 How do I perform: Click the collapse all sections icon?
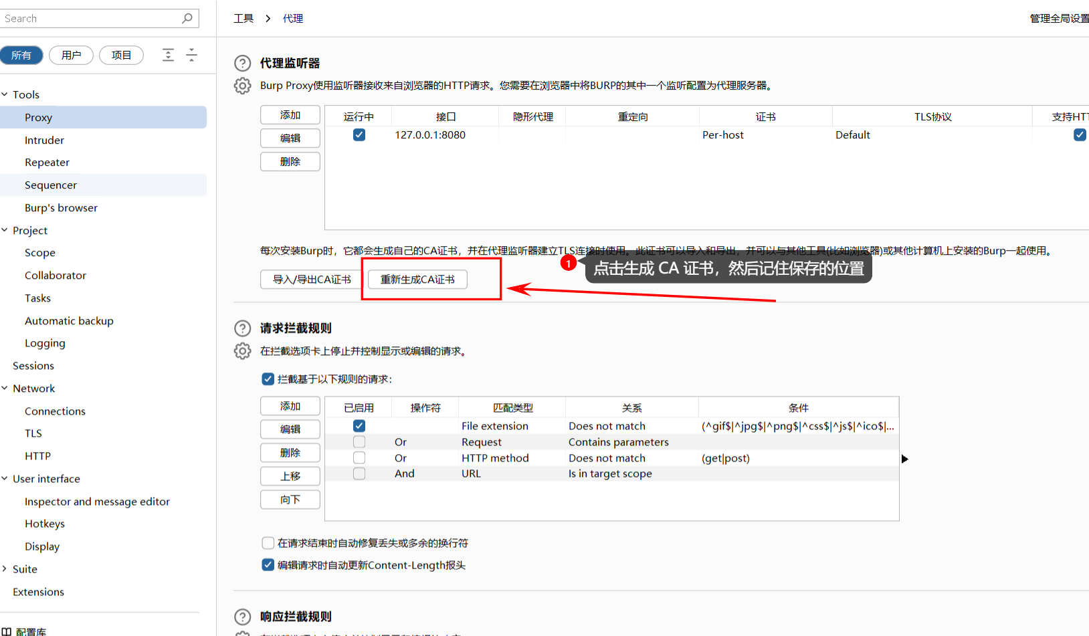click(x=191, y=55)
